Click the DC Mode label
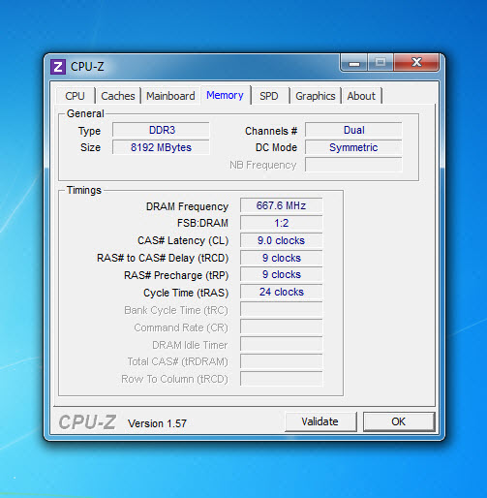The image size is (487, 498). (276, 147)
